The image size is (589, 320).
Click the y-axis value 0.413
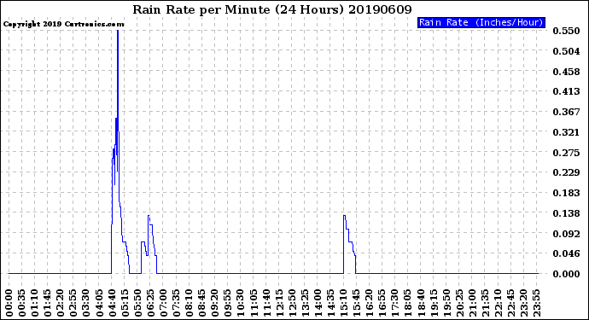point(566,91)
